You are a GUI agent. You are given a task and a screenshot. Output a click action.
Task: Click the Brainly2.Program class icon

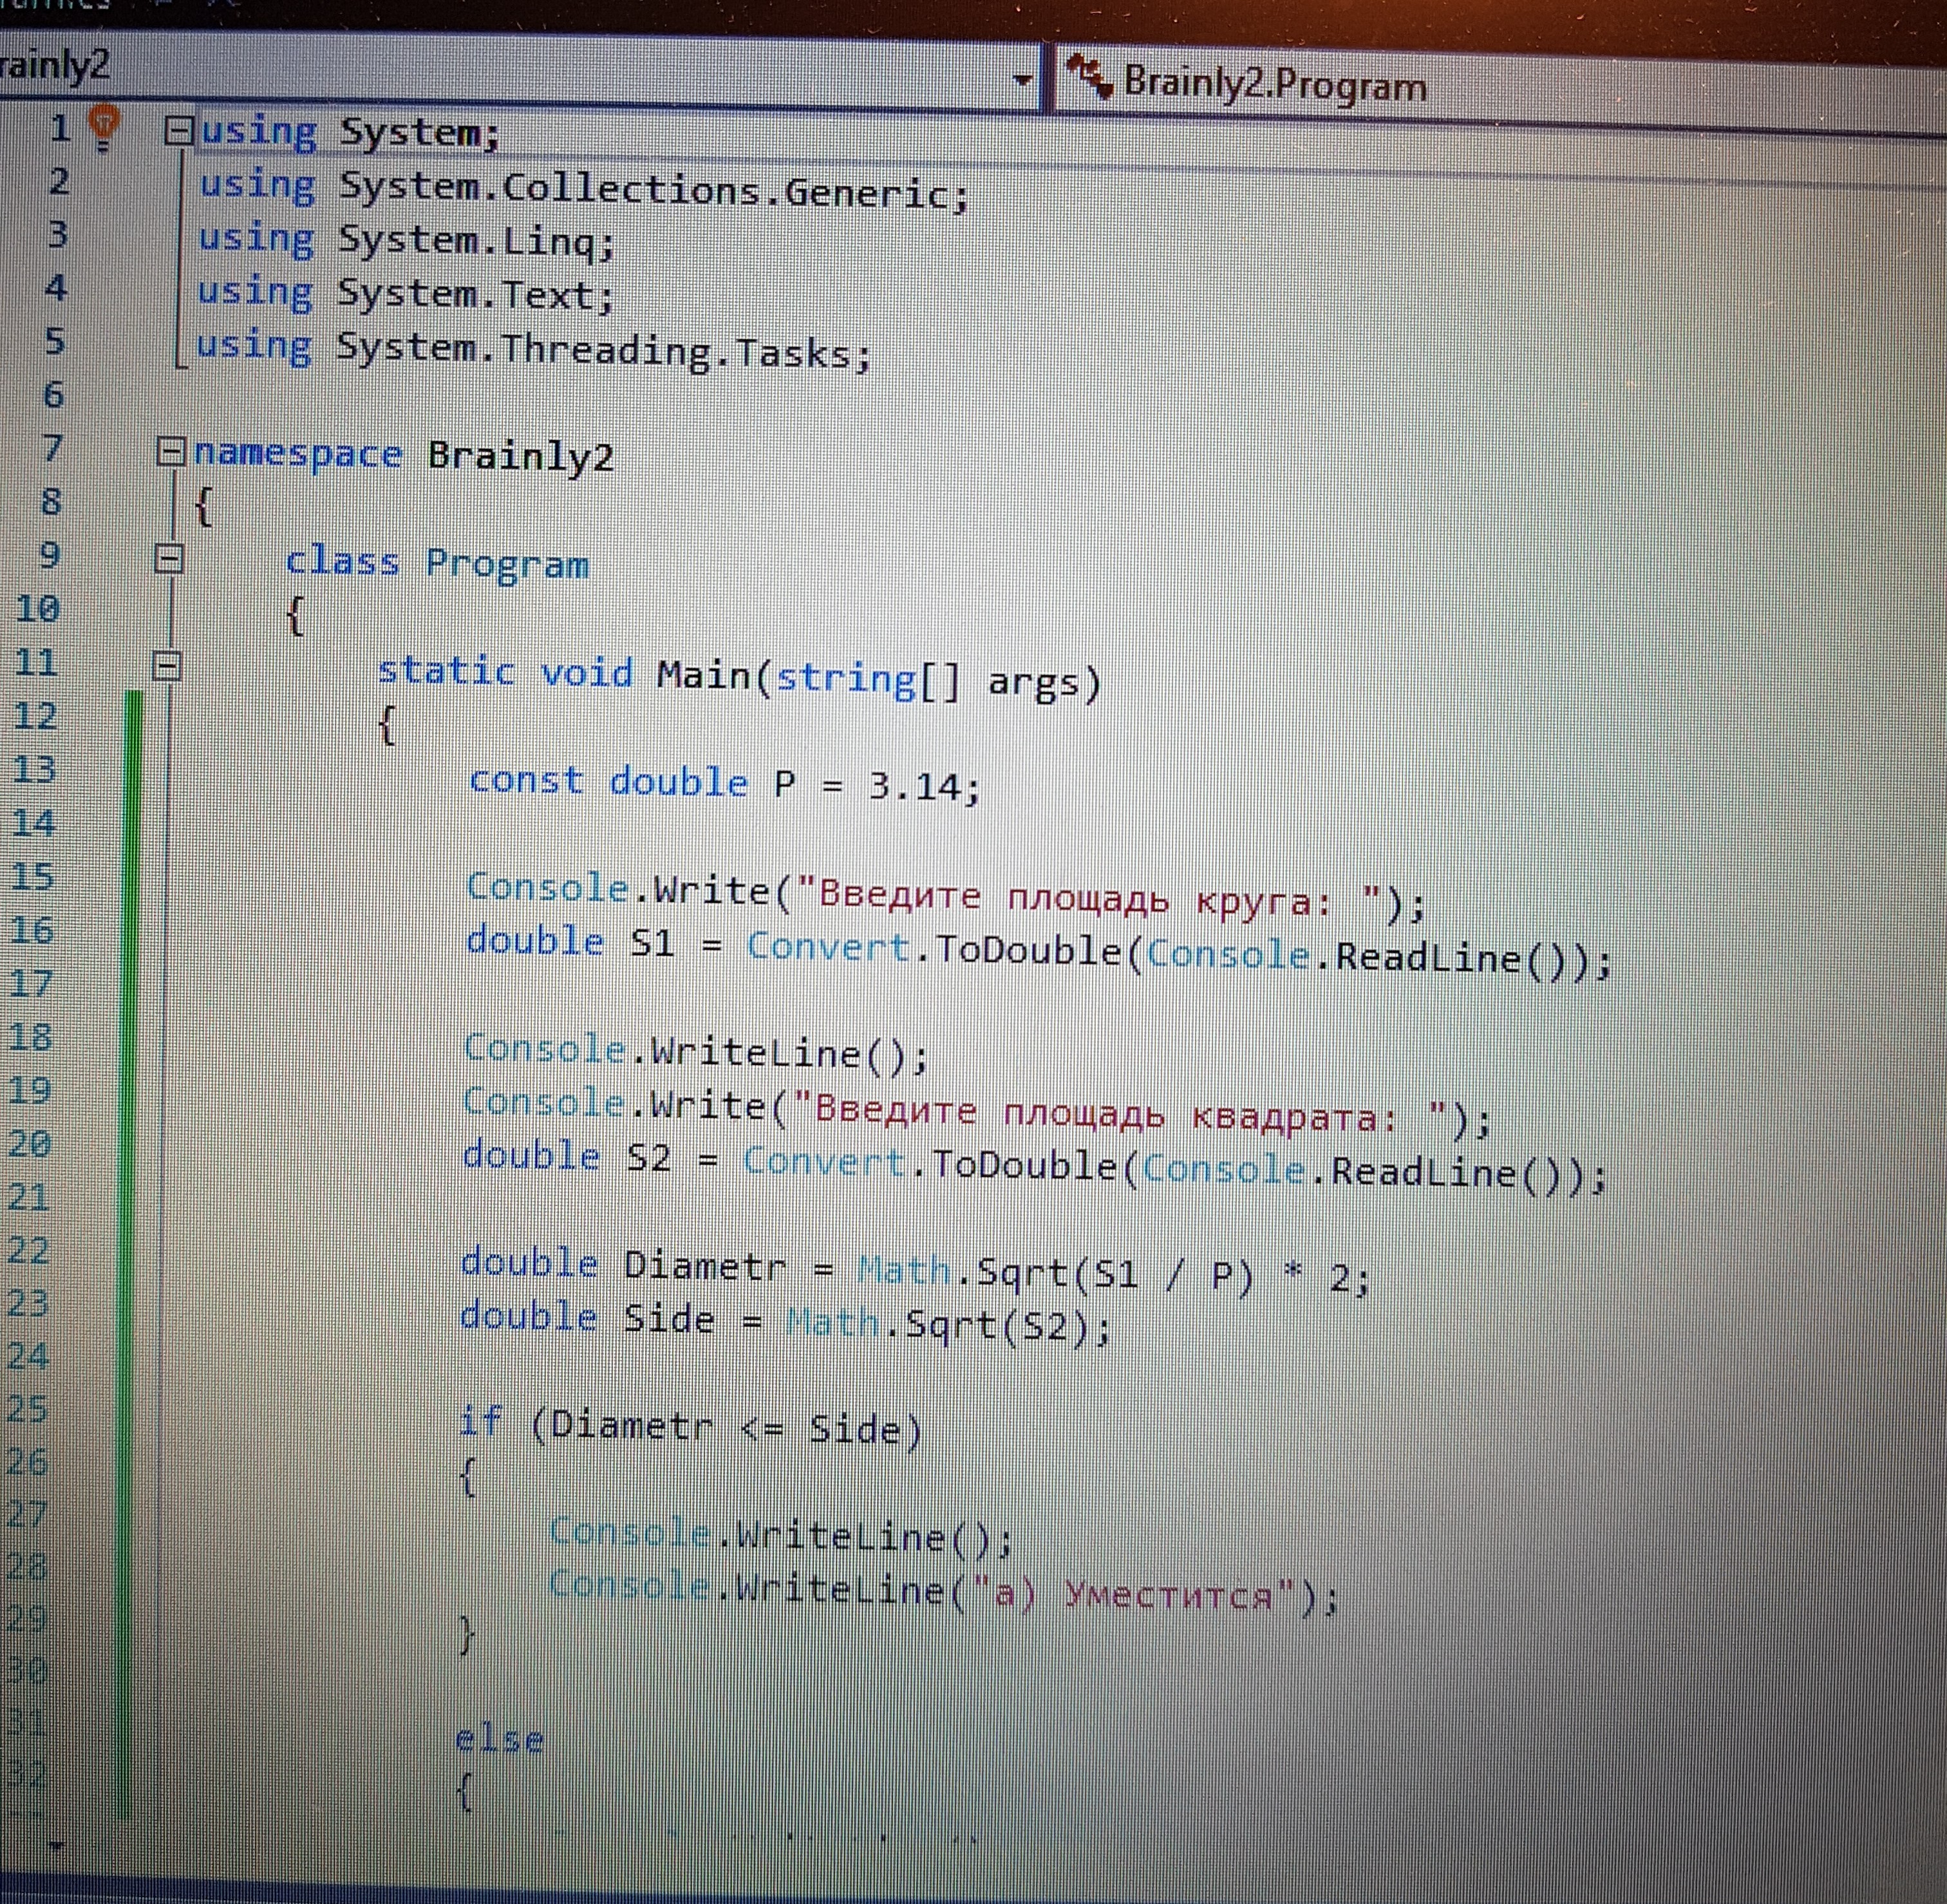[x=1089, y=77]
